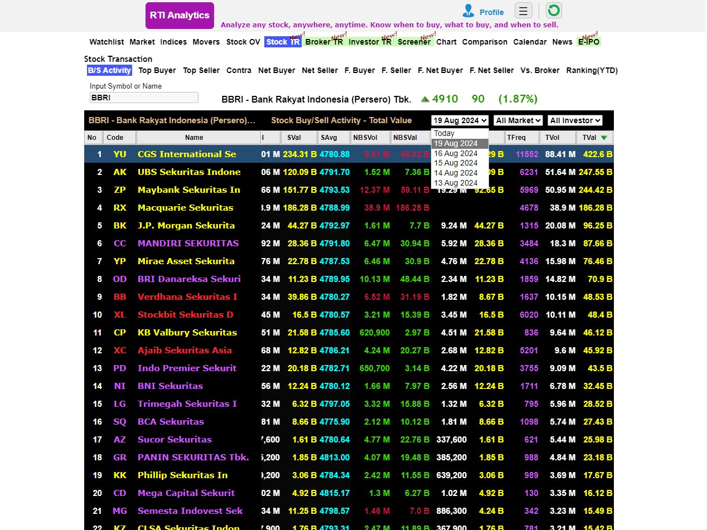Sort by SAvg column header
Image resolution: width=707 pixels, height=530 pixels.
click(x=333, y=138)
